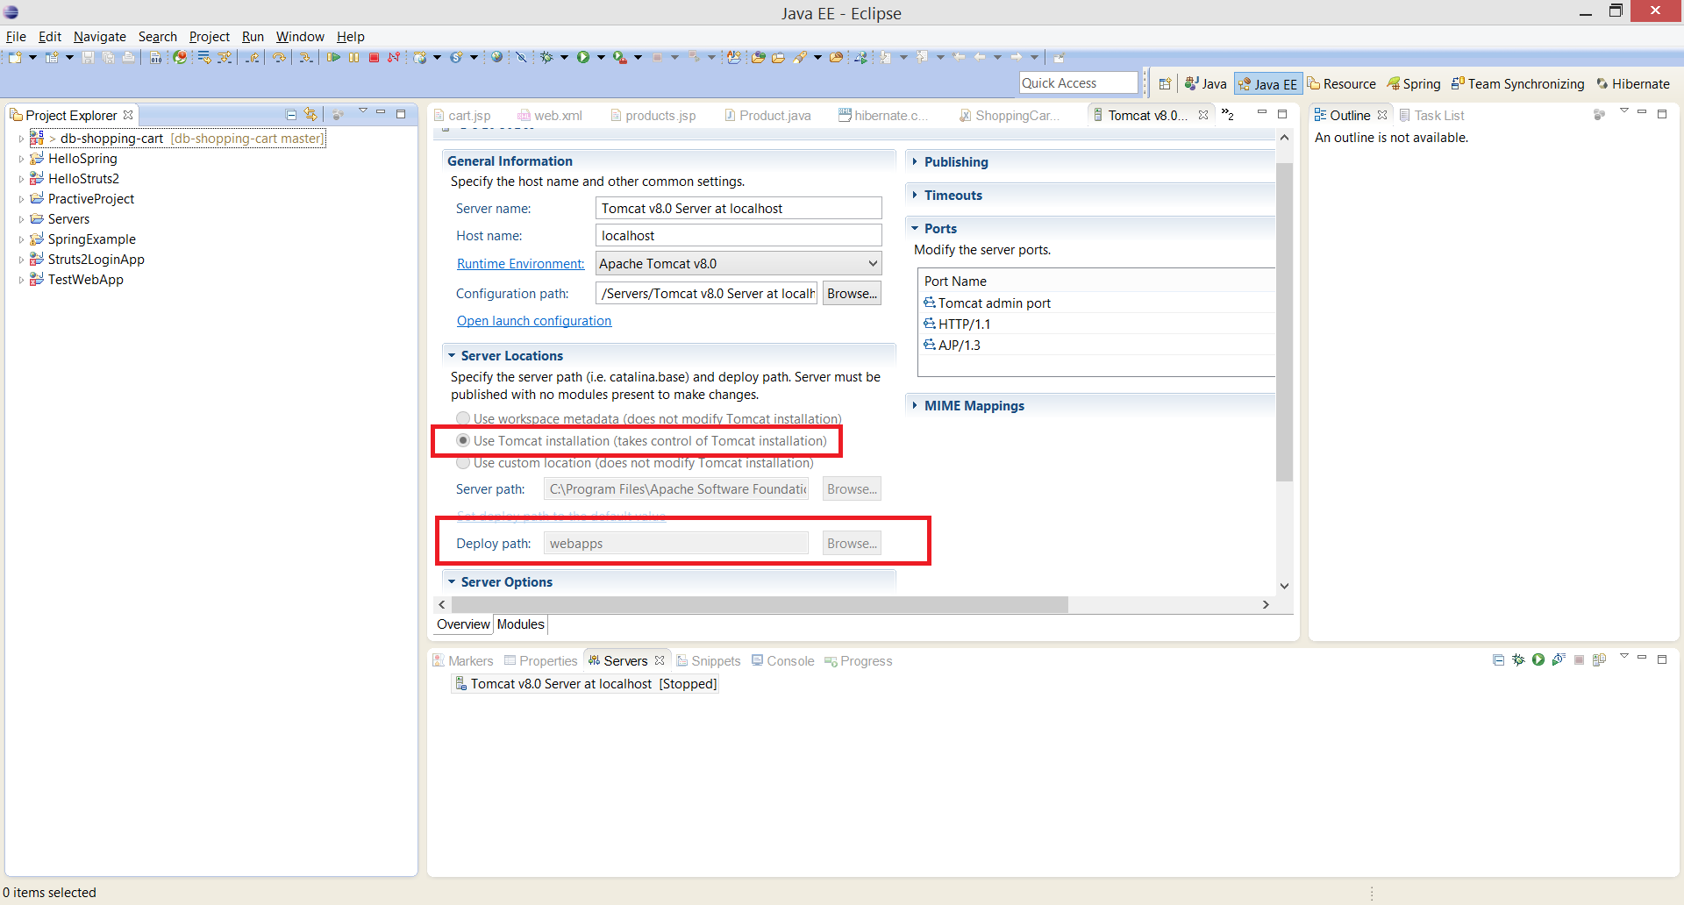Screen dimensions: 1684x905
Task: Open the Window menu
Action: (300, 36)
